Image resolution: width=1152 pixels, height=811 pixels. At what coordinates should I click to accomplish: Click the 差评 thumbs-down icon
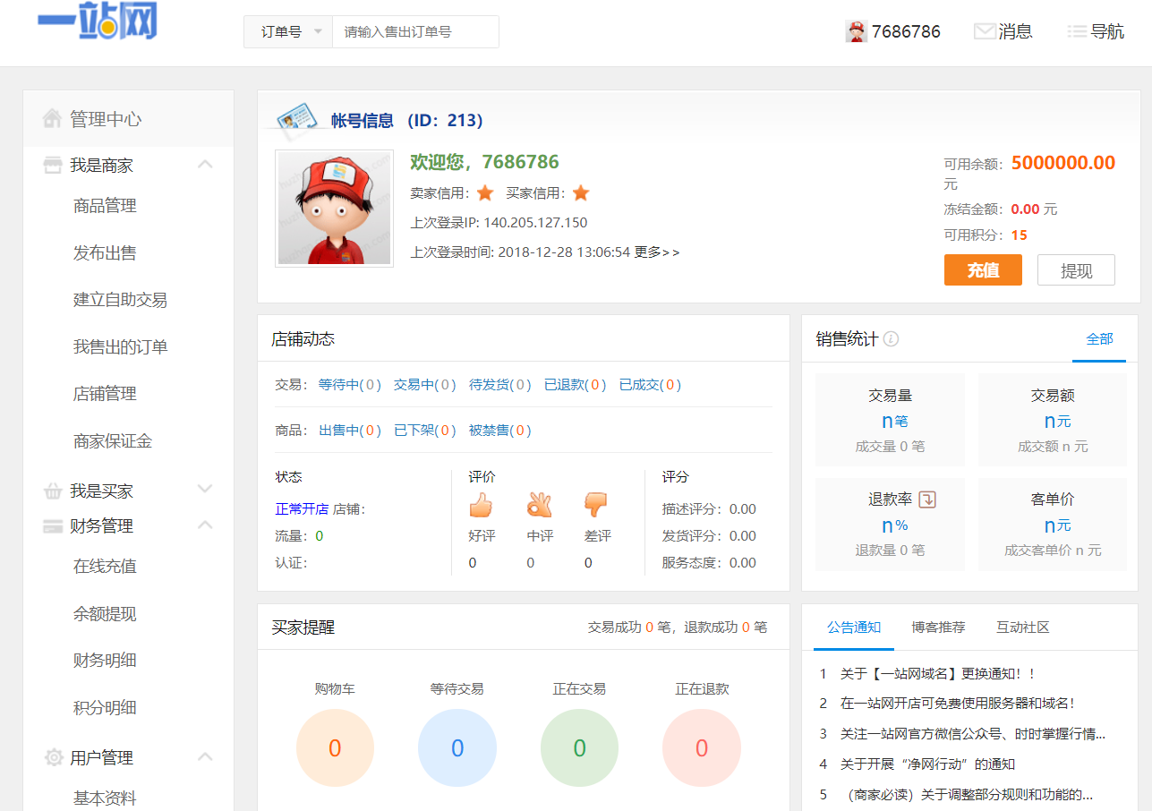tap(596, 505)
